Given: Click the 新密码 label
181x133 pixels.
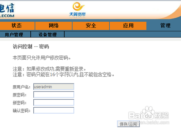Looking at the screenshot, I should (x=20, y=103).
